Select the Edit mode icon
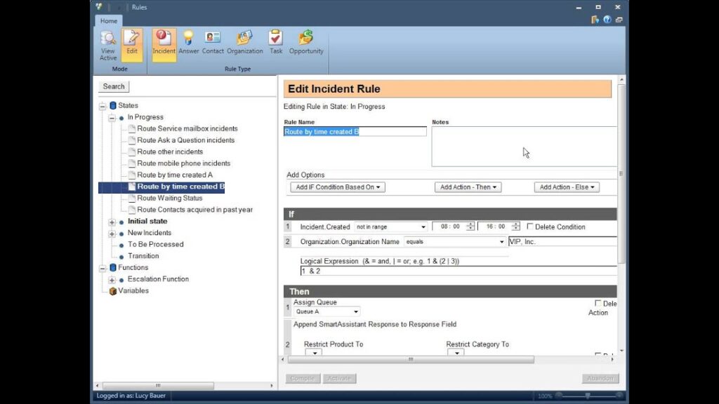Screen dimensions: 719x404 132,46
